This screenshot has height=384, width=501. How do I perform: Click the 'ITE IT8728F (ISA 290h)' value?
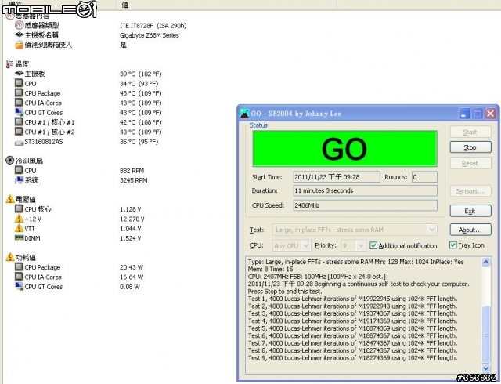click(x=153, y=26)
